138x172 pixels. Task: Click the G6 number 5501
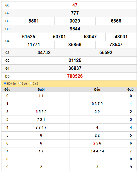[x=34, y=21]
